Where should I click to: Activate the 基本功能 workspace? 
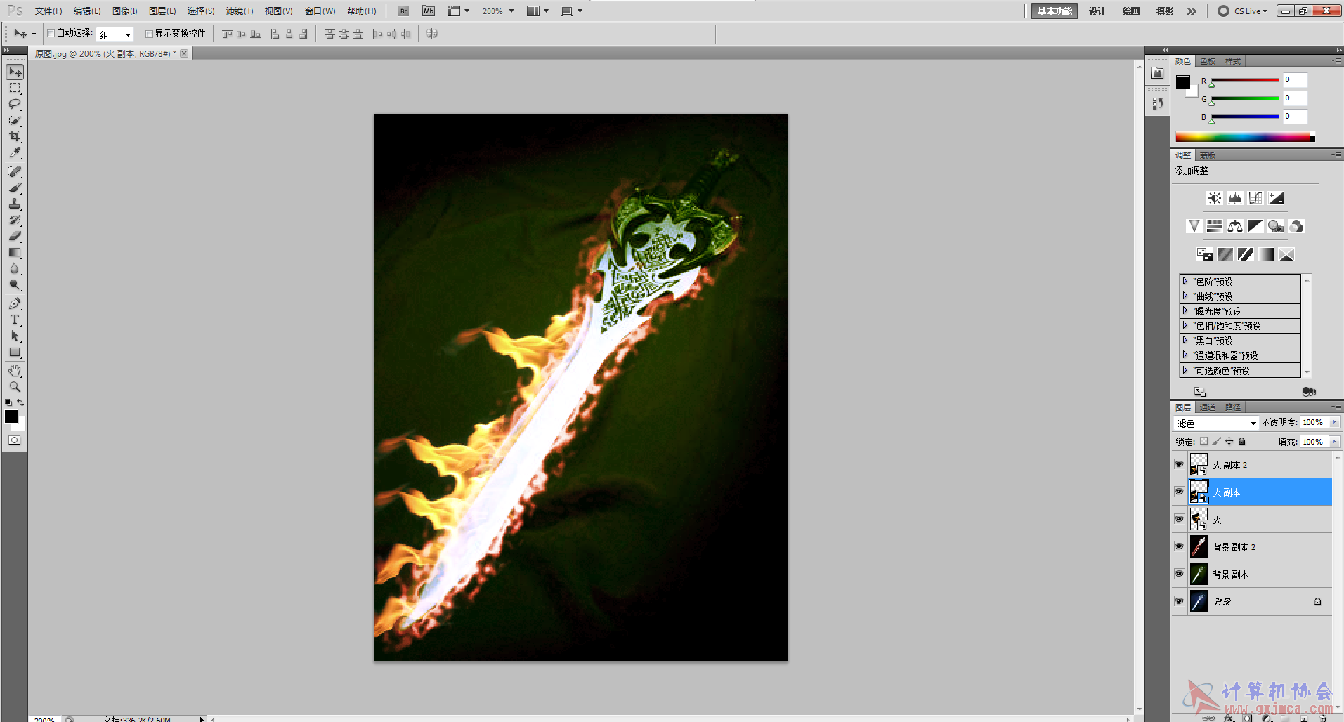point(1055,11)
